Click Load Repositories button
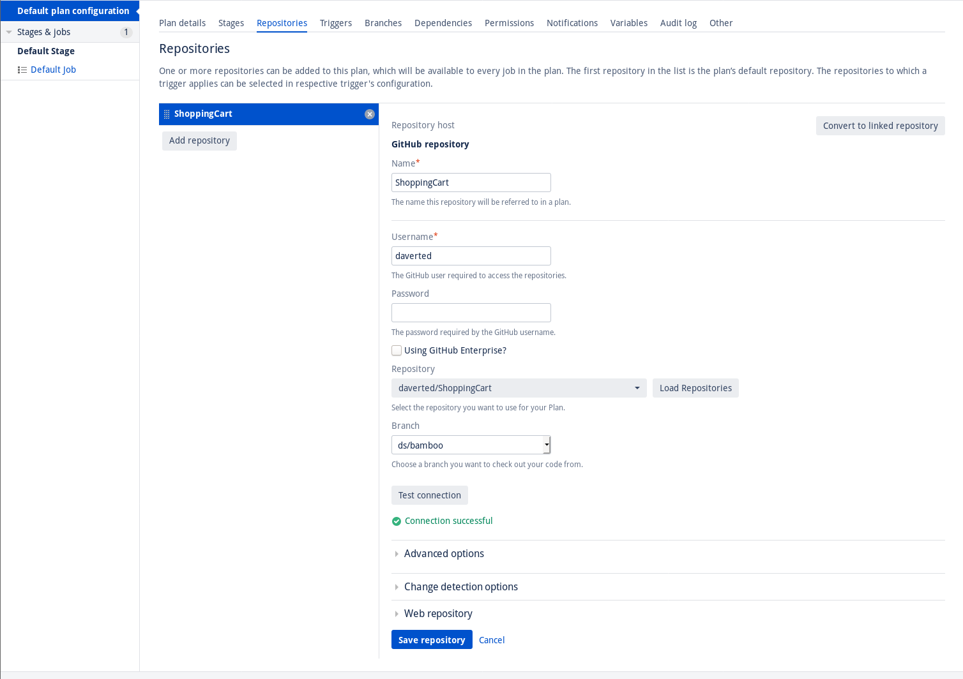The image size is (963, 679). click(695, 388)
